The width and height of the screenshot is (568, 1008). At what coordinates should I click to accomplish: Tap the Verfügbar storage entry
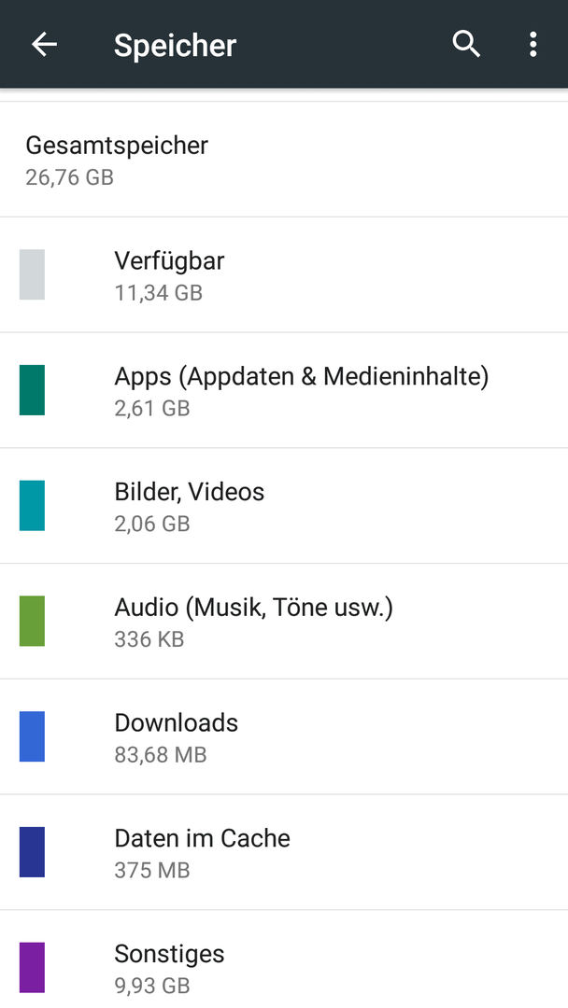coord(284,274)
